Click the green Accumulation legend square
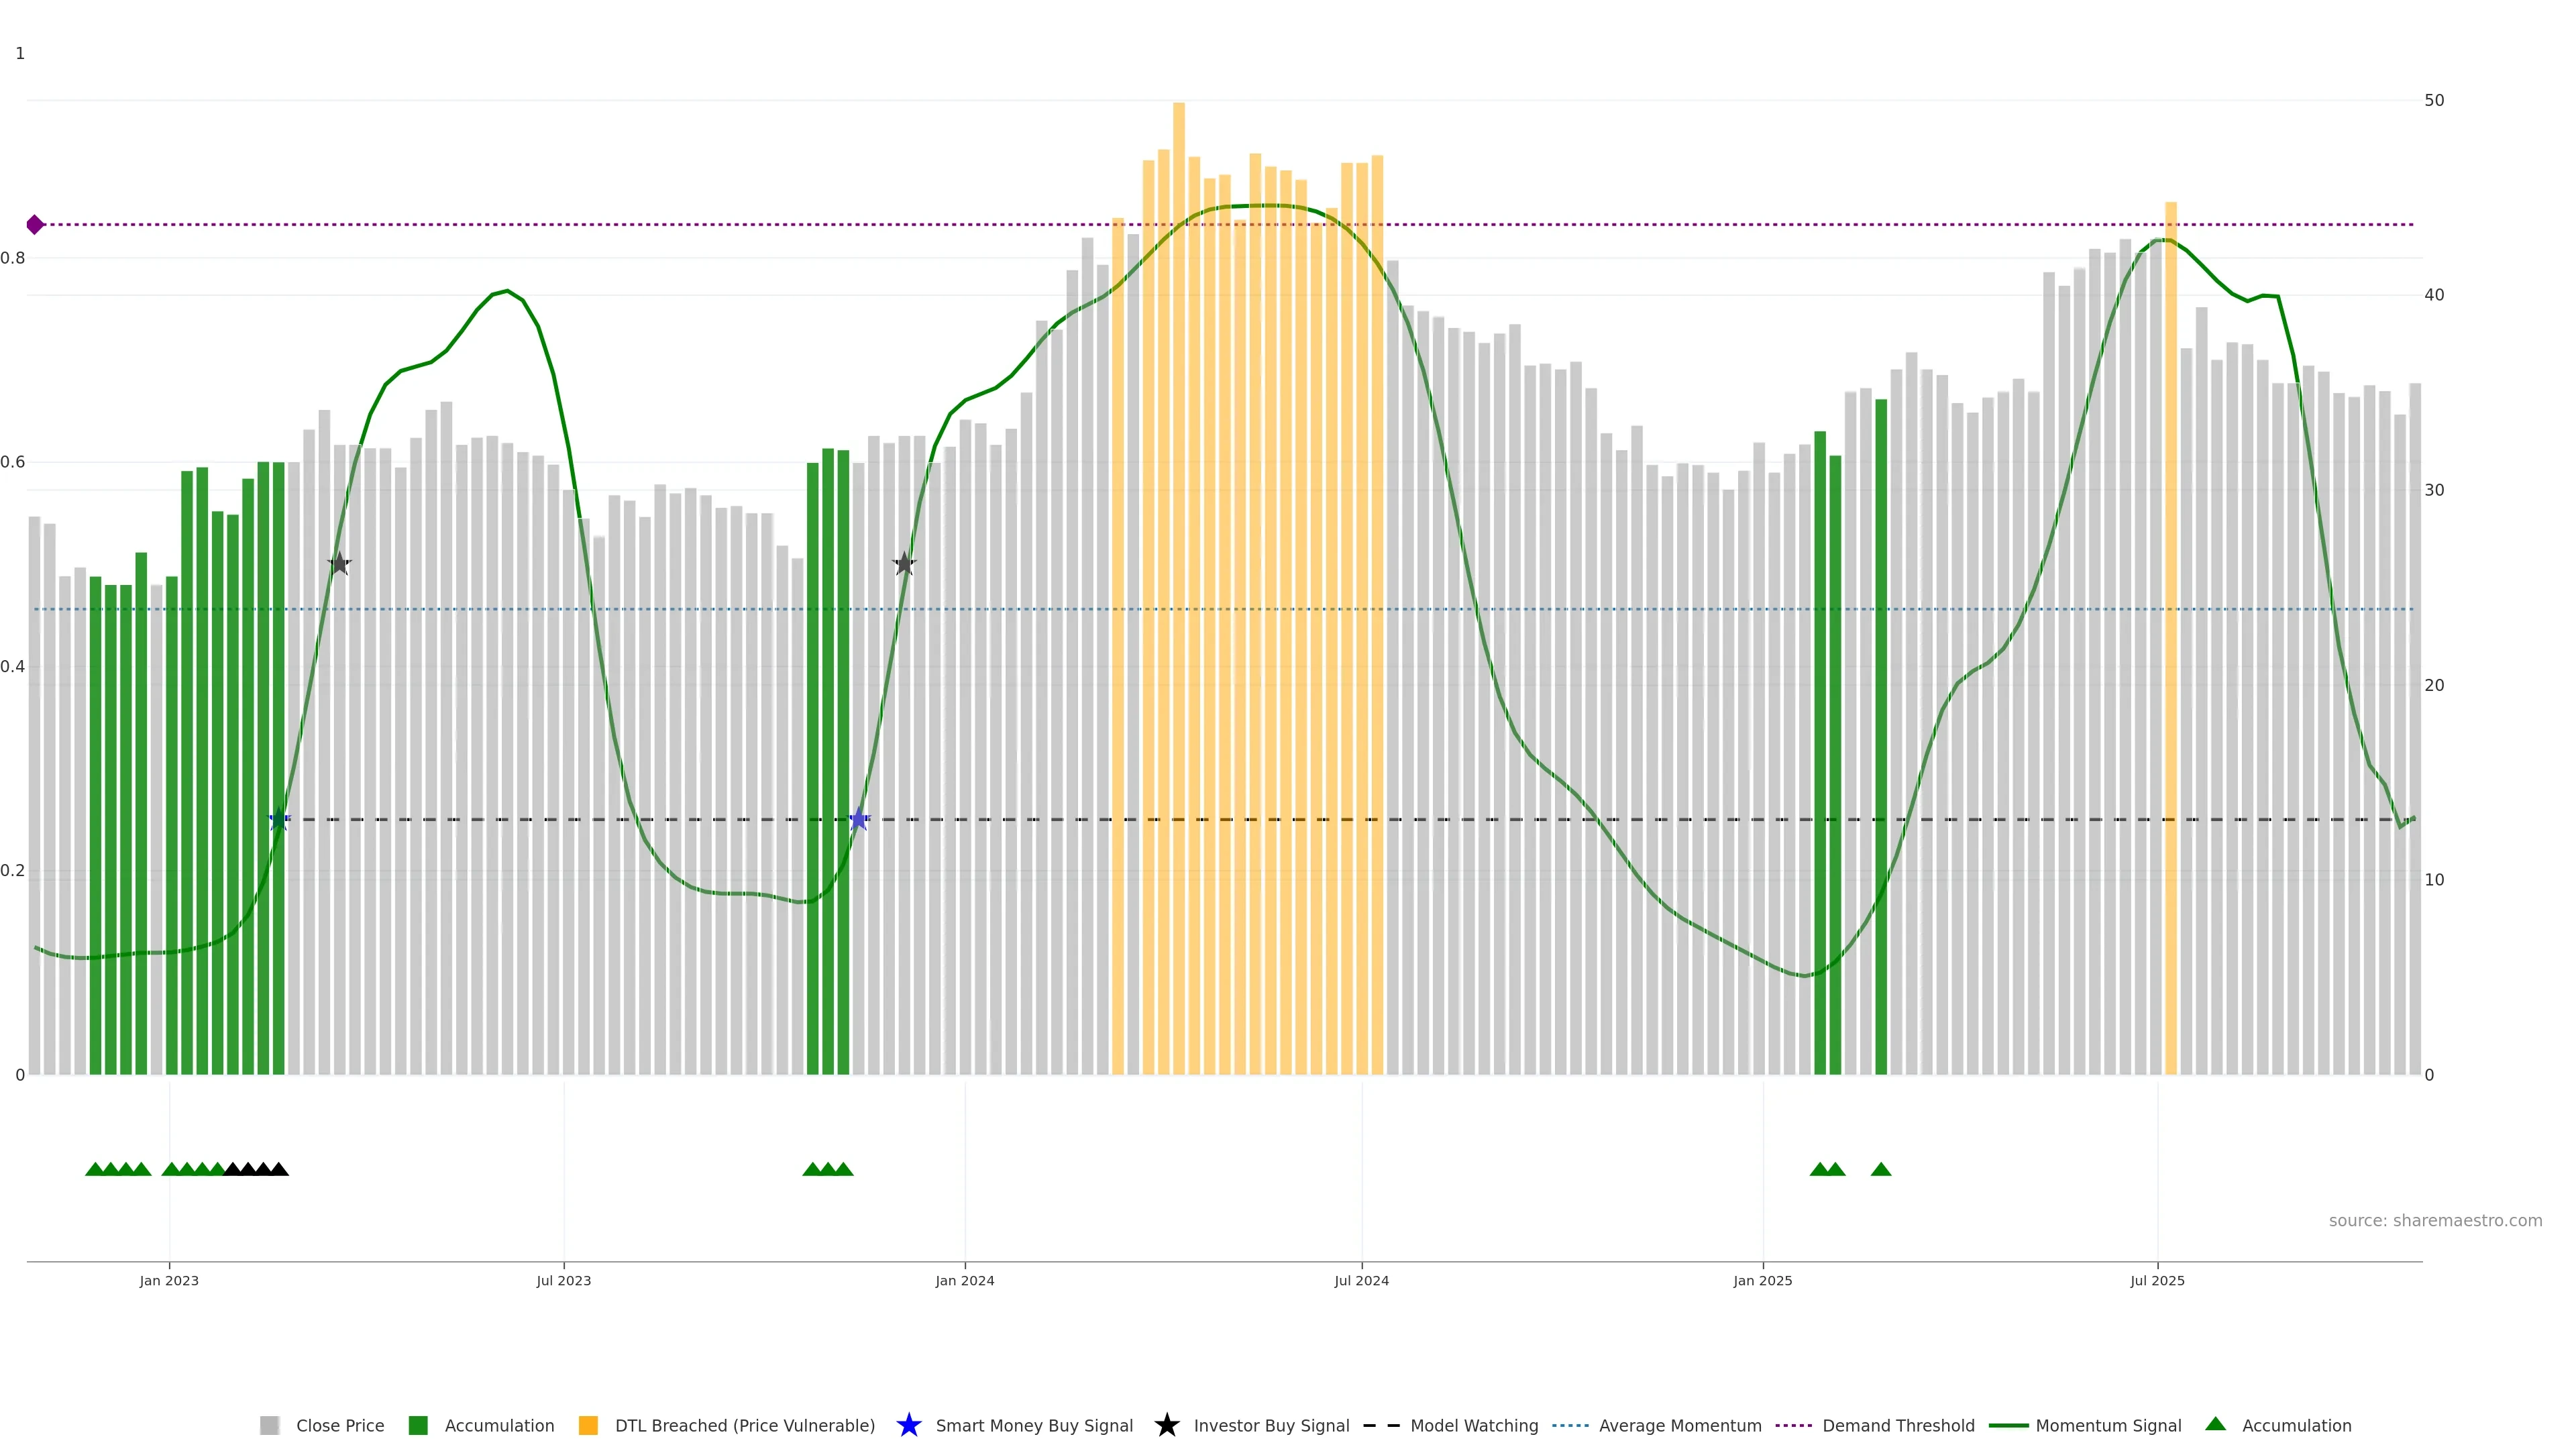Viewport: 2576px width, 1449px height. (418, 1426)
